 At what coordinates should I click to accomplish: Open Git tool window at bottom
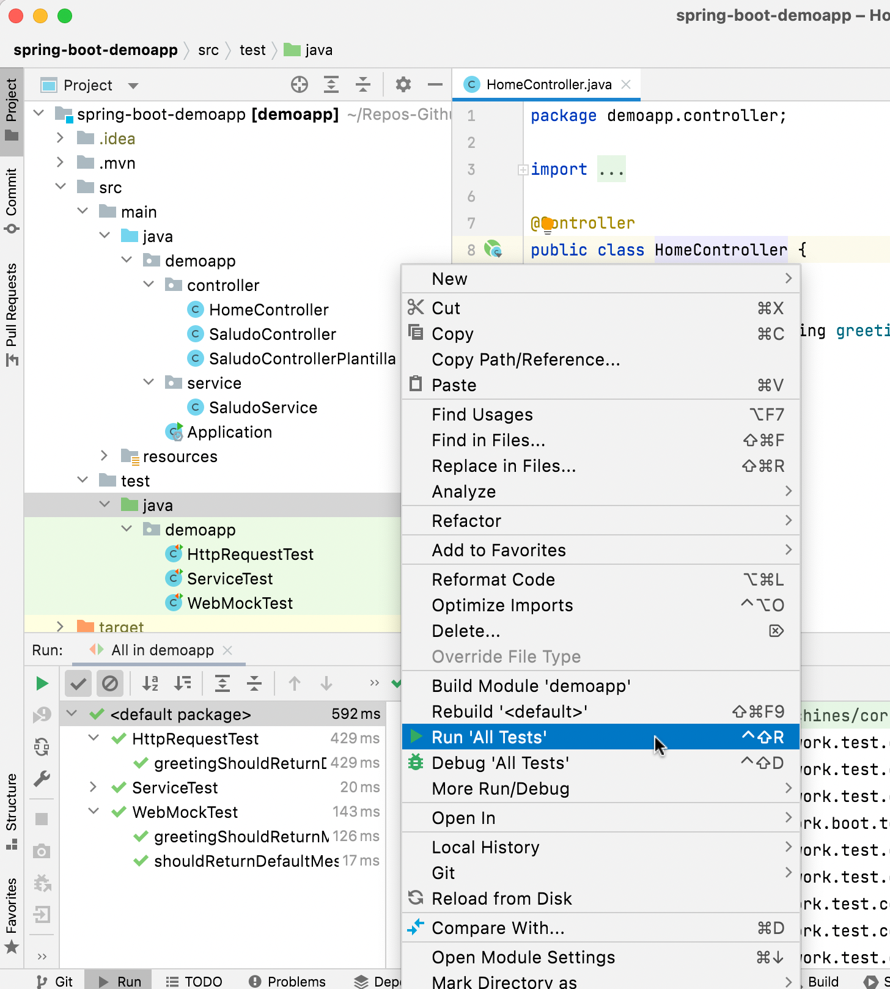click(54, 981)
